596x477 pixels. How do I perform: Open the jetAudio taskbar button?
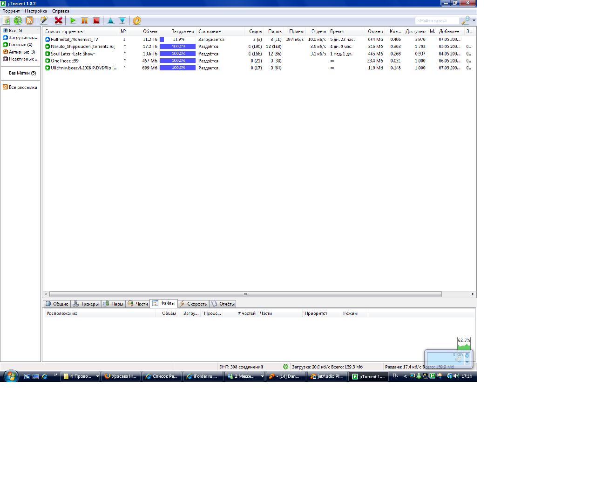point(328,376)
